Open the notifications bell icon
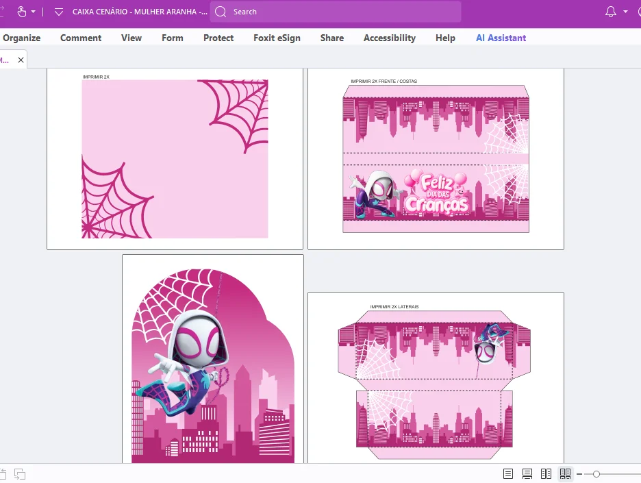Screen dimensions: 641x483 point(611,12)
